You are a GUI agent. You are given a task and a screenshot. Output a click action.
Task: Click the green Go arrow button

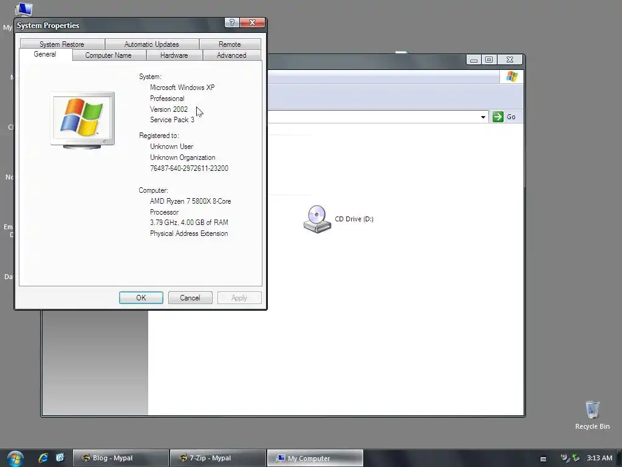[498, 117]
